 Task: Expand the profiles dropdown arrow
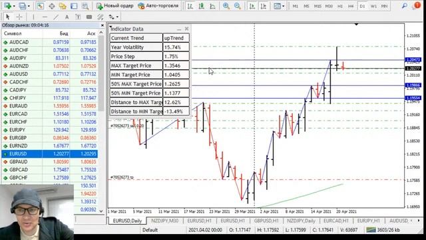[29, 6]
